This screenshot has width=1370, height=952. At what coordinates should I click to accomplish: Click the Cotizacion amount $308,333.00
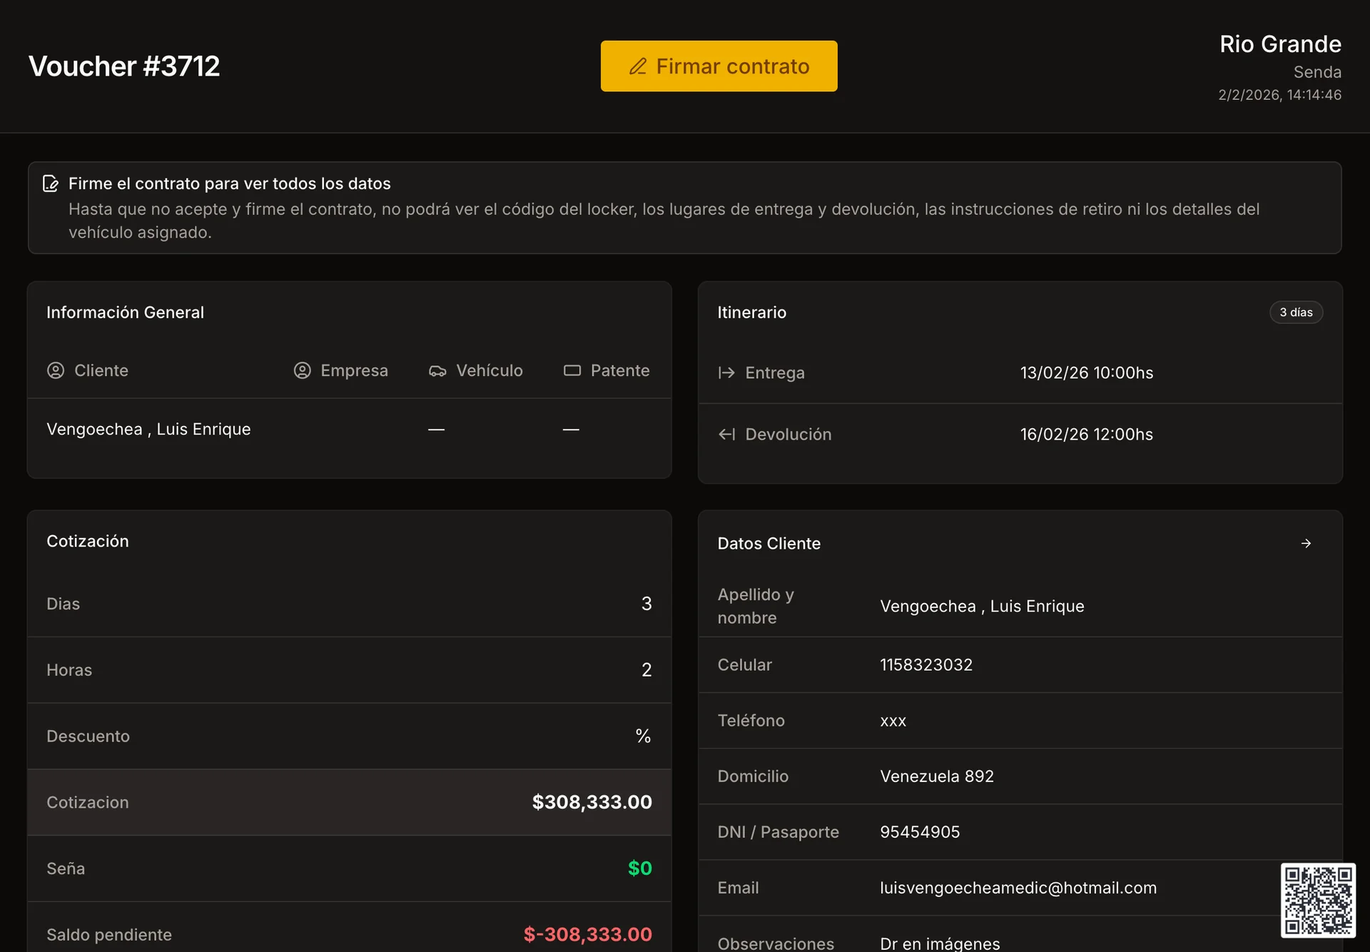click(x=592, y=802)
